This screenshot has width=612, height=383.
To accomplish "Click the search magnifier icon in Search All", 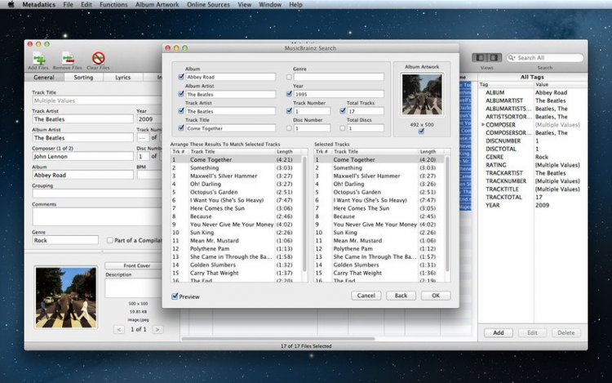I will pos(512,58).
